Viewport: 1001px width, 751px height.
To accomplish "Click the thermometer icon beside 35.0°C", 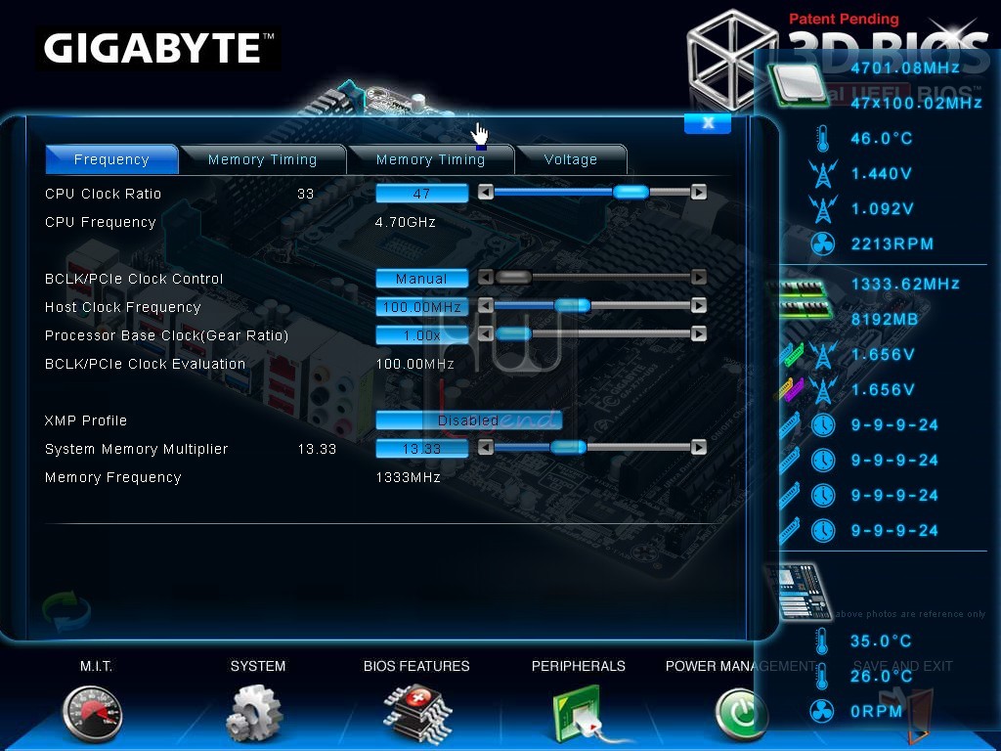I will tap(821, 641).
